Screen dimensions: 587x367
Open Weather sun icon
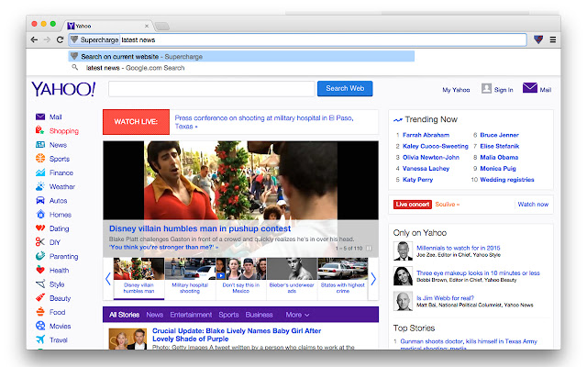point(40,186)
